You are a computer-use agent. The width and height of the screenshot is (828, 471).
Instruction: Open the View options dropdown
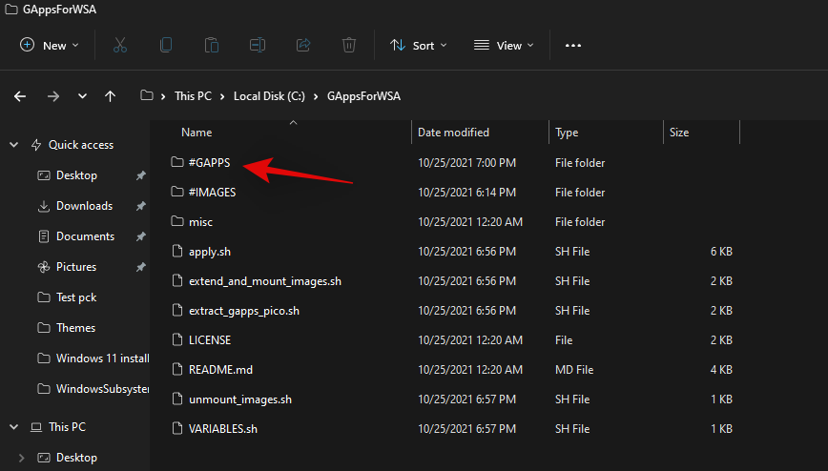click(504, 45)
